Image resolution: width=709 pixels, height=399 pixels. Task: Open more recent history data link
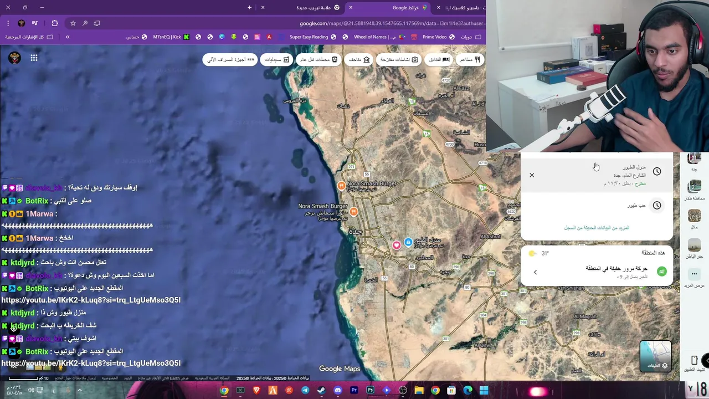pyautogui.click(x=597, y=228)
